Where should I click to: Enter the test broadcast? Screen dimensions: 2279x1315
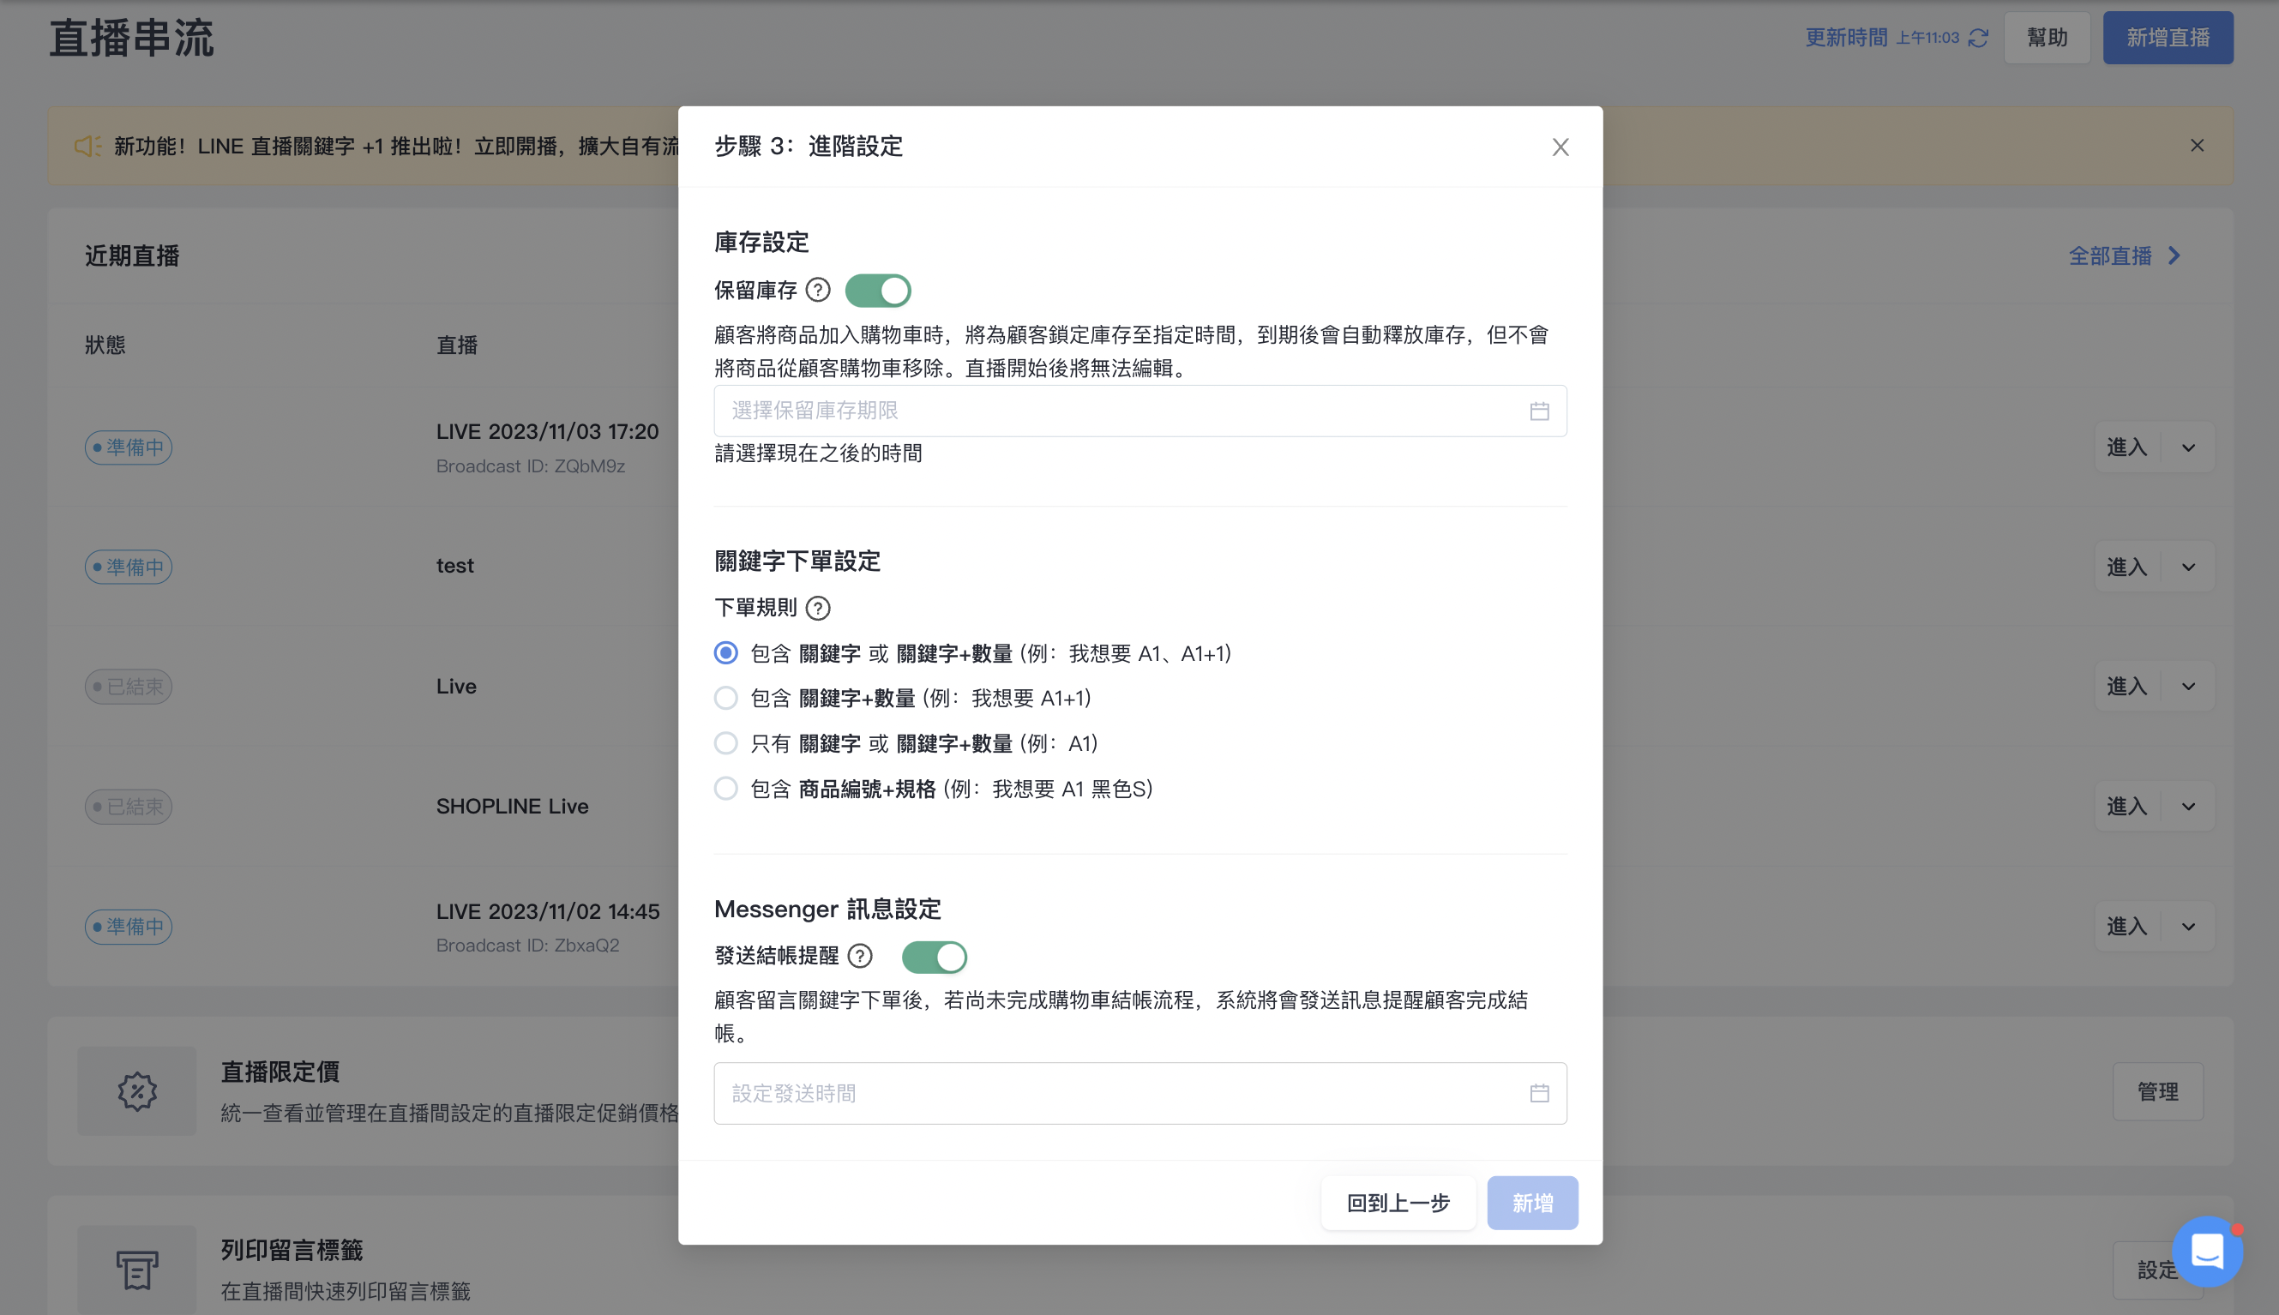(2126, 567)
